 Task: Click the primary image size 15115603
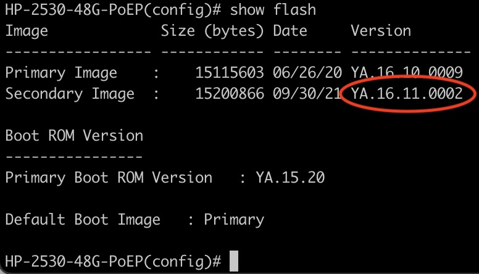point(230,73)
